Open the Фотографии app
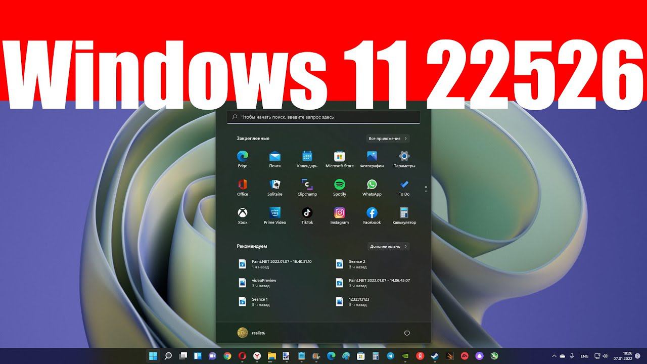This screenshot has width=647, height=364. pos(372,159)
